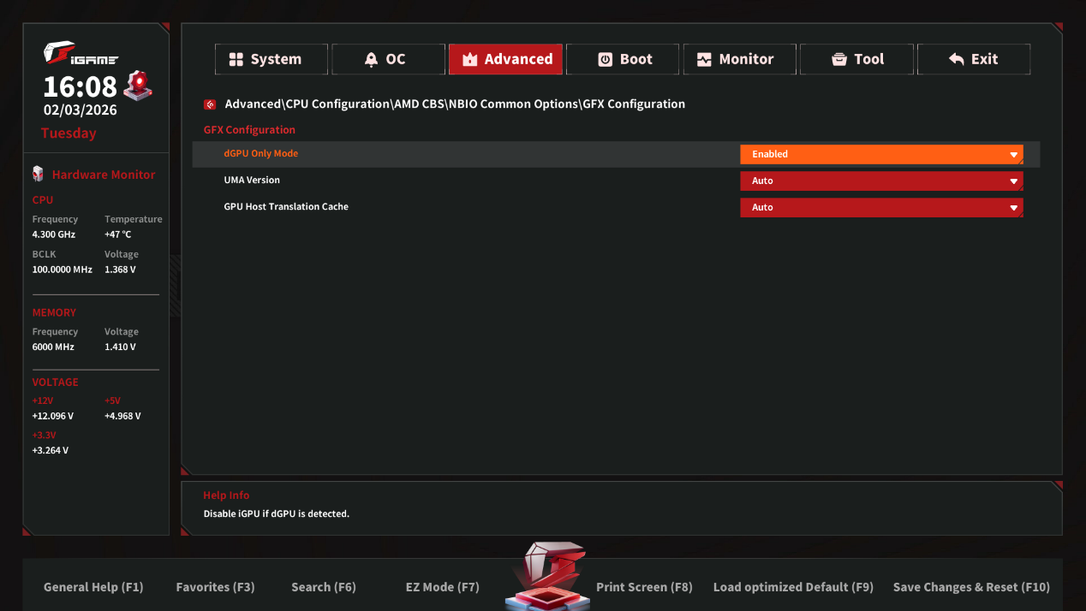Click the Tool toolbox icon
Image resolution: width=1086 pixels, height=611 pixels.
pyautogui.click(x=839, y=59)
